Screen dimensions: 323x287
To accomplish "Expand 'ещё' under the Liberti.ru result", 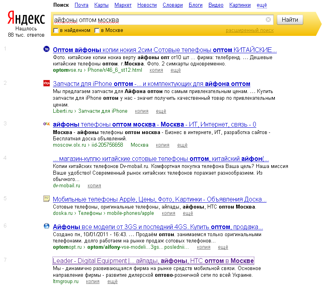I will coord(161,111).
